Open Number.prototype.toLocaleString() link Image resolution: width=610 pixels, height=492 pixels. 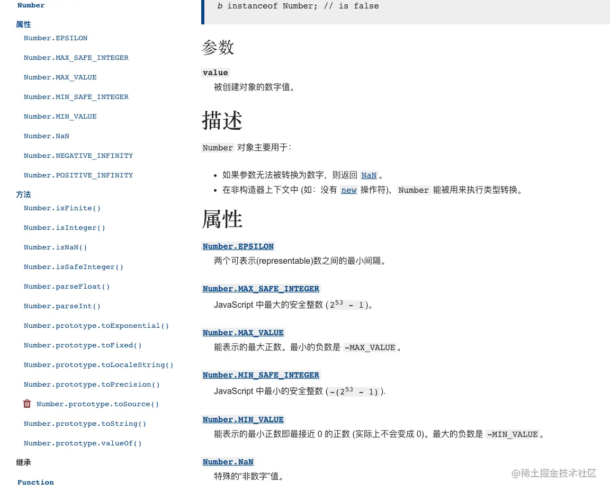[99, 365]
